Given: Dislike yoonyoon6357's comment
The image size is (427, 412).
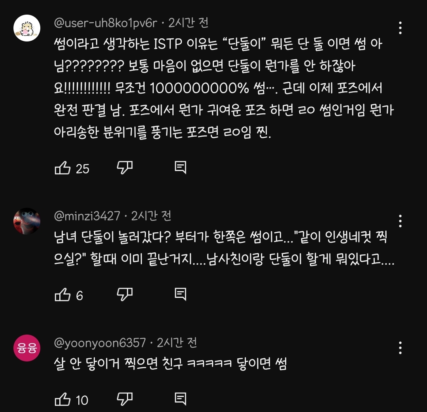Looking at the screenshot, I should click(125, 399).
